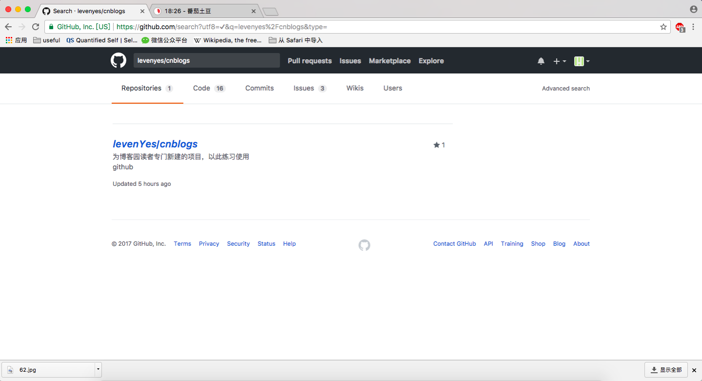Image resolution: width=702 pixels, height=381 pixels.
Task: Open the Apps bookmark shortcut
Action: [16, 40]
